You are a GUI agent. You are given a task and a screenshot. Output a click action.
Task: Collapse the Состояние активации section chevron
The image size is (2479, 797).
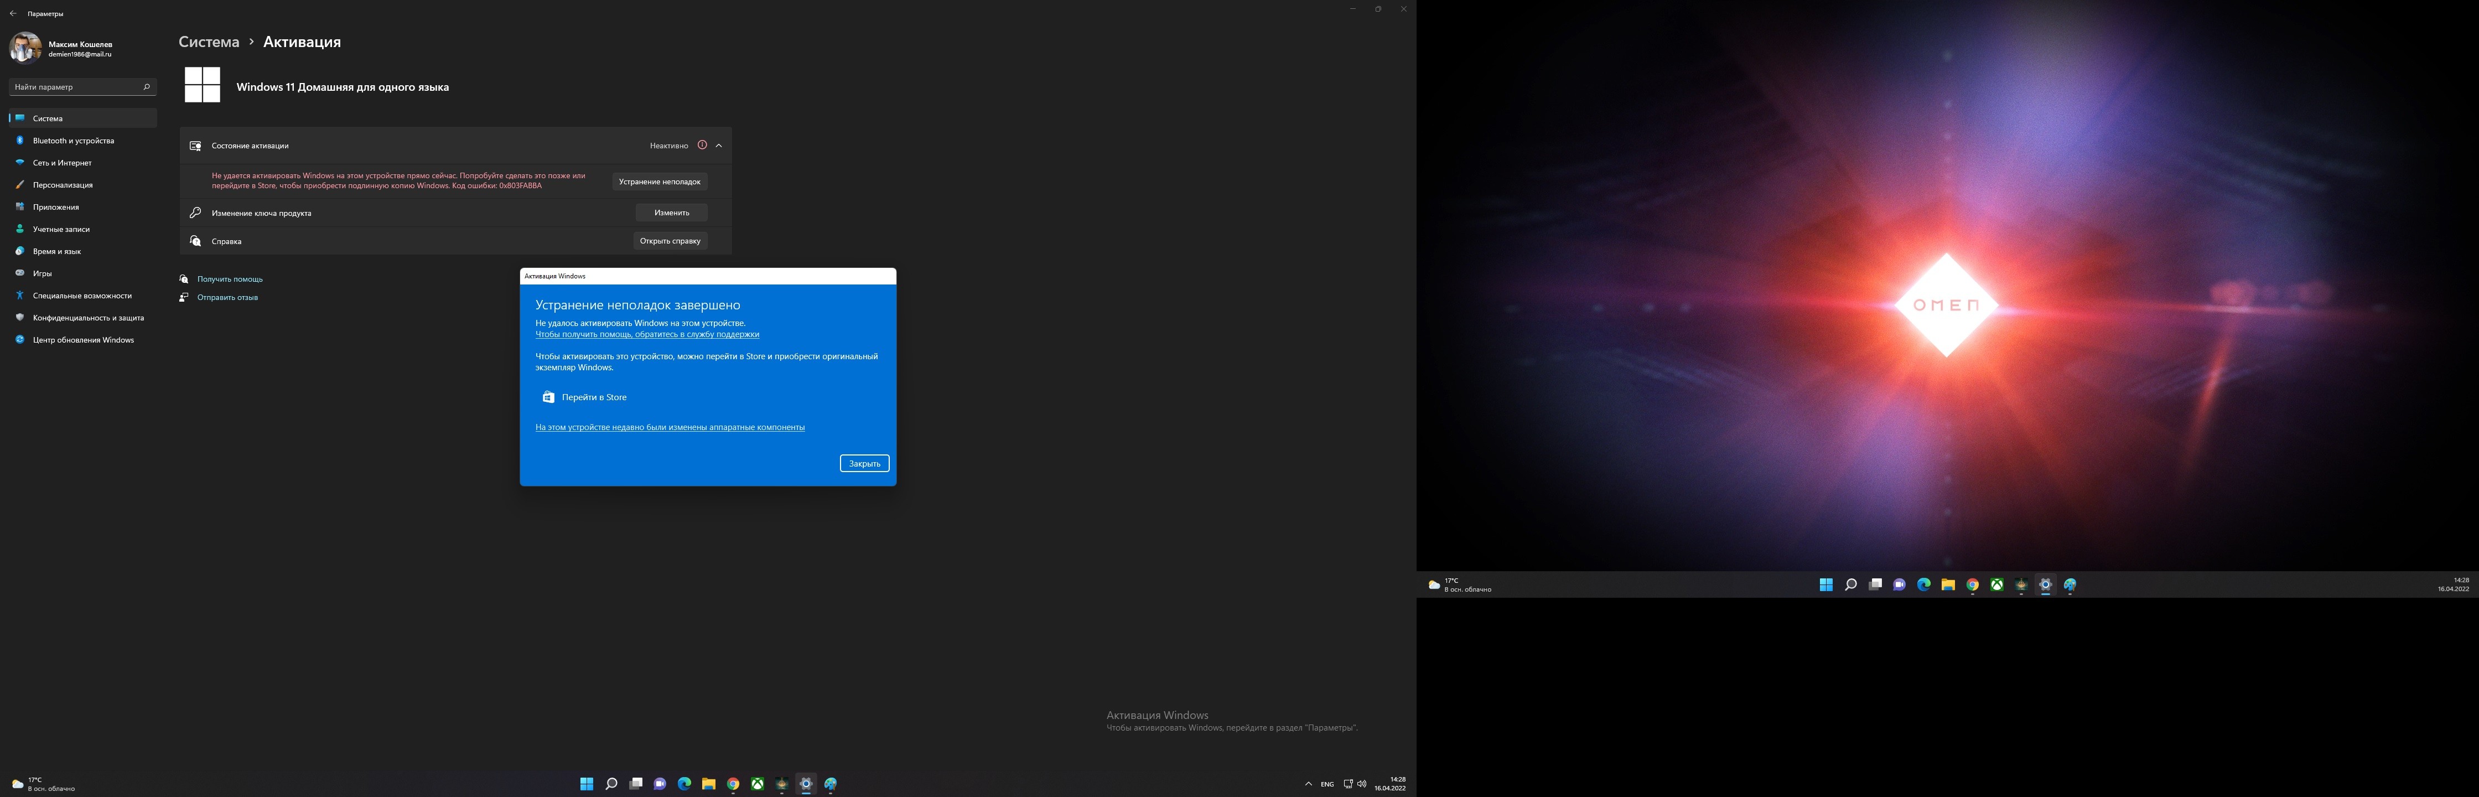719,146
